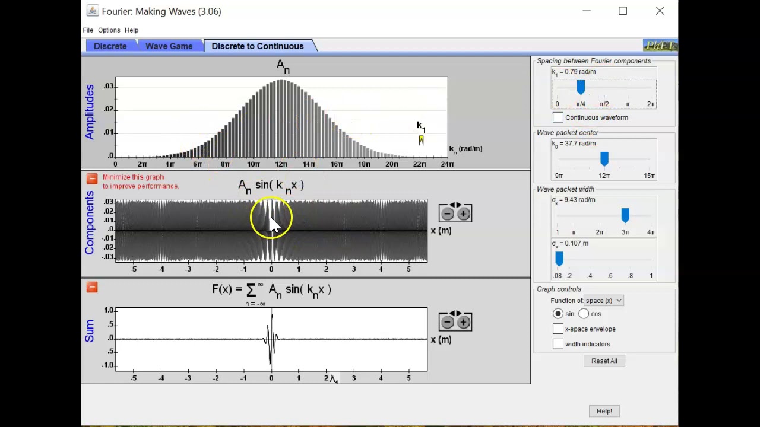The image size is (760, 427).
Task: Switch to the Discrete tab
Action: pos(110,46)
